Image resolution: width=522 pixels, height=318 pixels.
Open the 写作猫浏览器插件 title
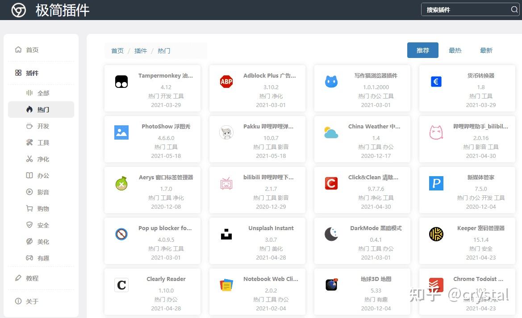376,75
